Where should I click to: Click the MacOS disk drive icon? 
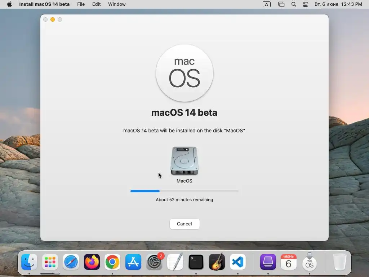pos(184,161)
